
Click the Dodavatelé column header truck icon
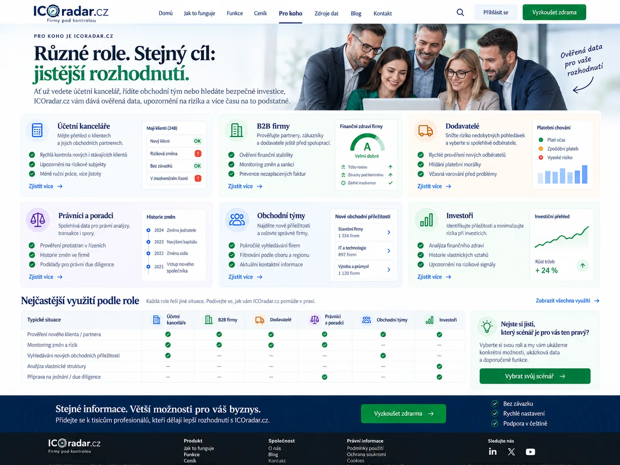259,320
